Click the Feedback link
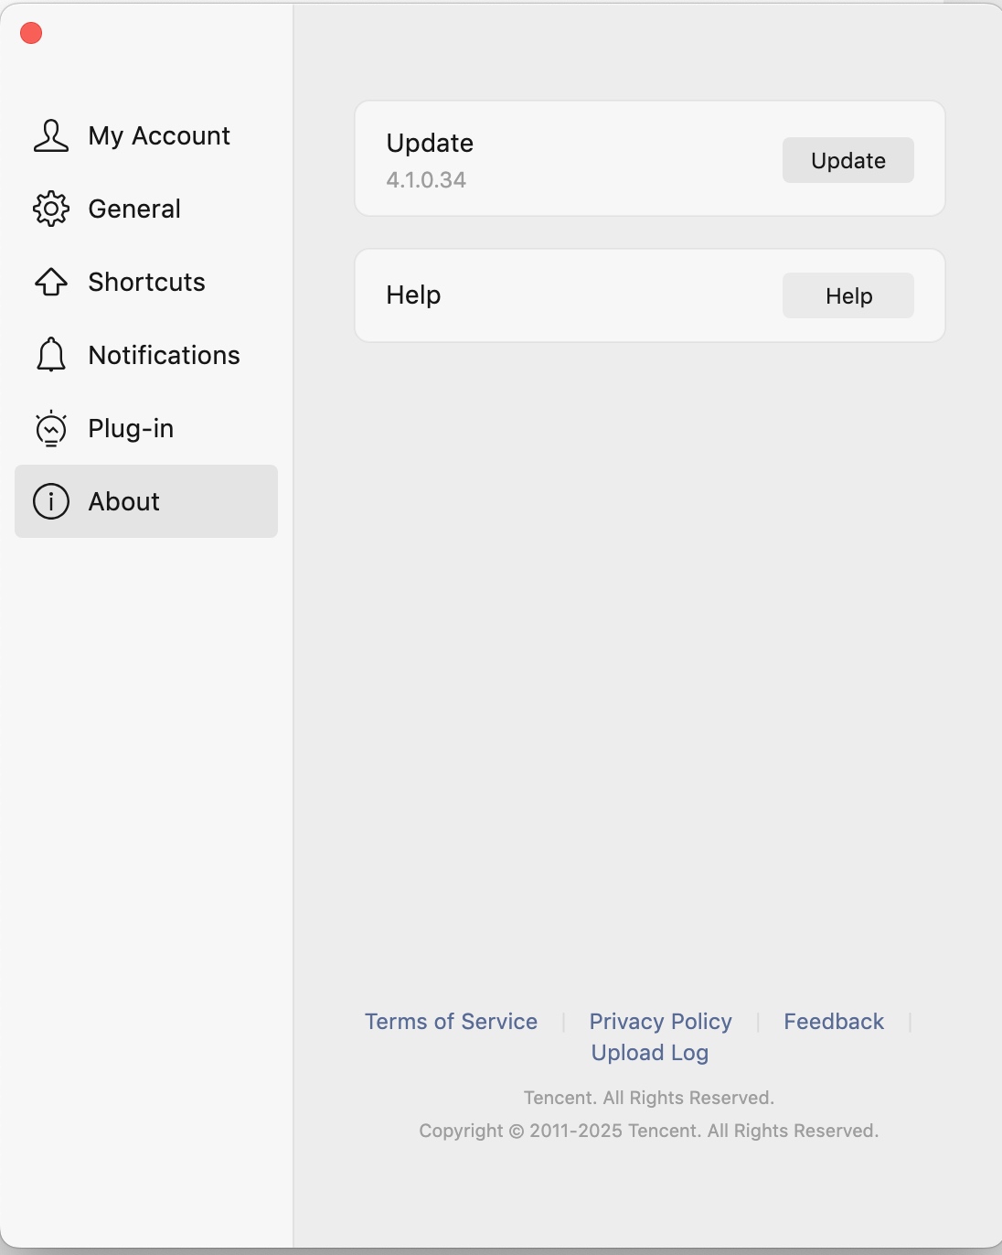 tap(834, 1022)
